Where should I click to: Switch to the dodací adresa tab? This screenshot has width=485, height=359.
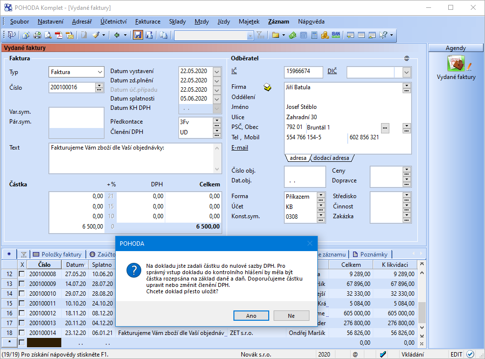[332, 158]
